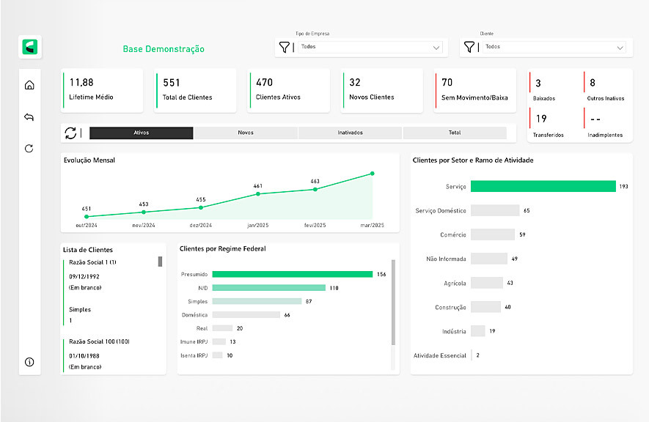Click the Lista de Clientes scrollbar
649x422 pixels.
(161, 262)
